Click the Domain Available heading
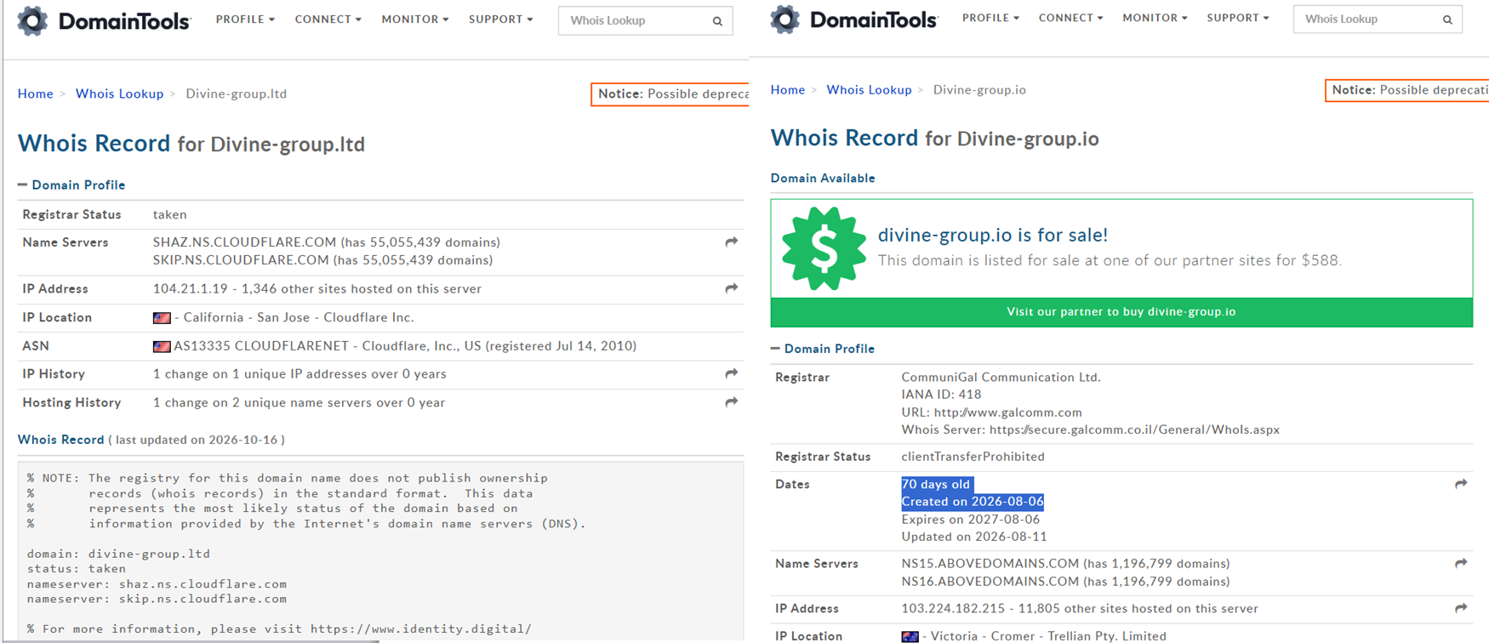The width and height of the screenshot is (1489, 643). 823,178
